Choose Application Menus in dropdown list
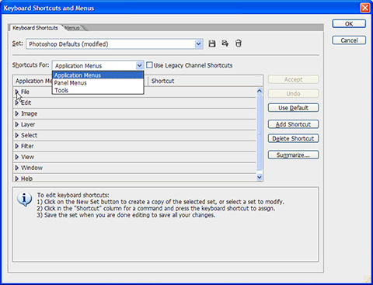 98,75
